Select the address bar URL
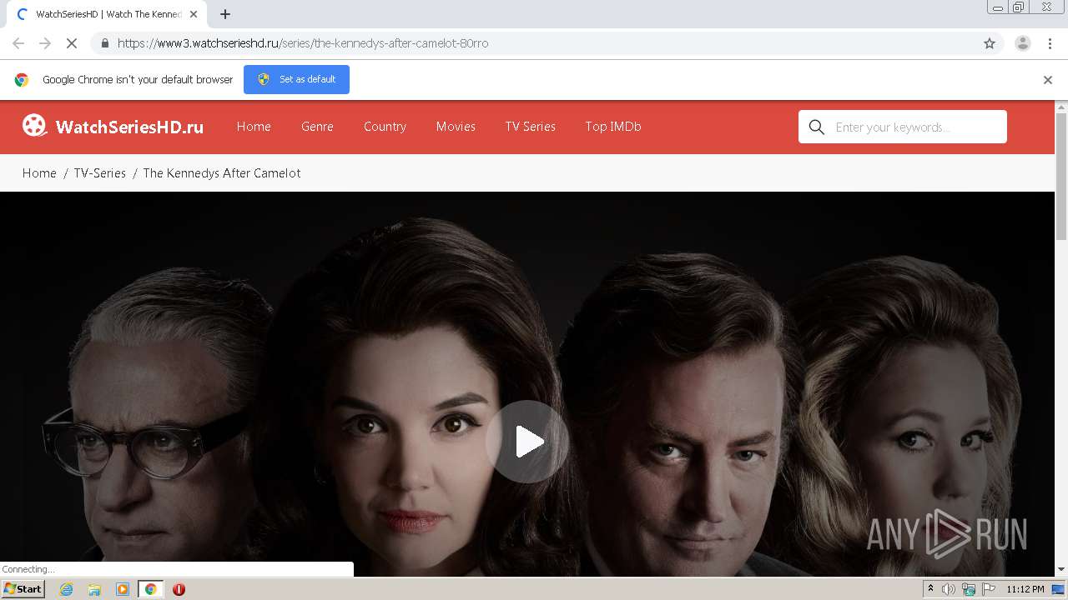Image resolution: width=1068 pixels, height=600 pixels. tap(303, 43)
